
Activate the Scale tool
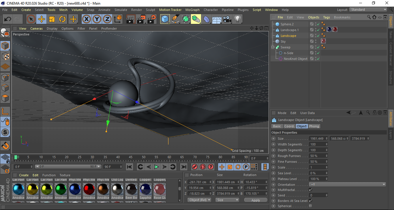tap(52, 19)
